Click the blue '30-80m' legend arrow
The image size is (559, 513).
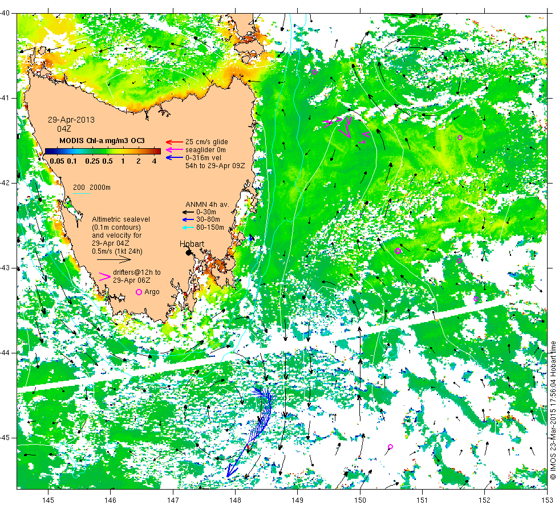pos(188,219)
